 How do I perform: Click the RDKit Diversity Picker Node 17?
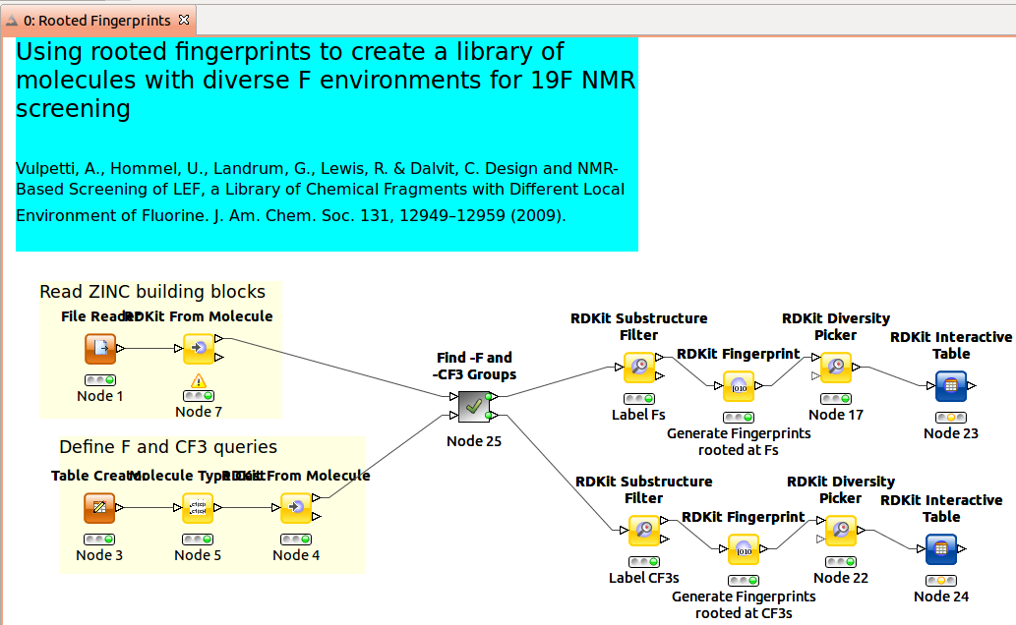(x=836, y=366)
